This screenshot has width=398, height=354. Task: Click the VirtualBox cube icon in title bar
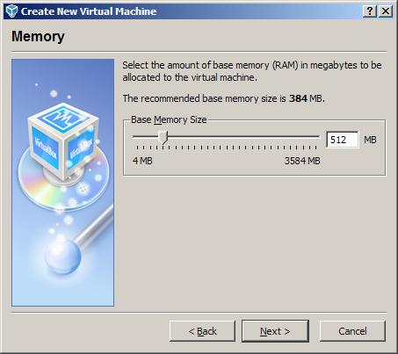11,11
